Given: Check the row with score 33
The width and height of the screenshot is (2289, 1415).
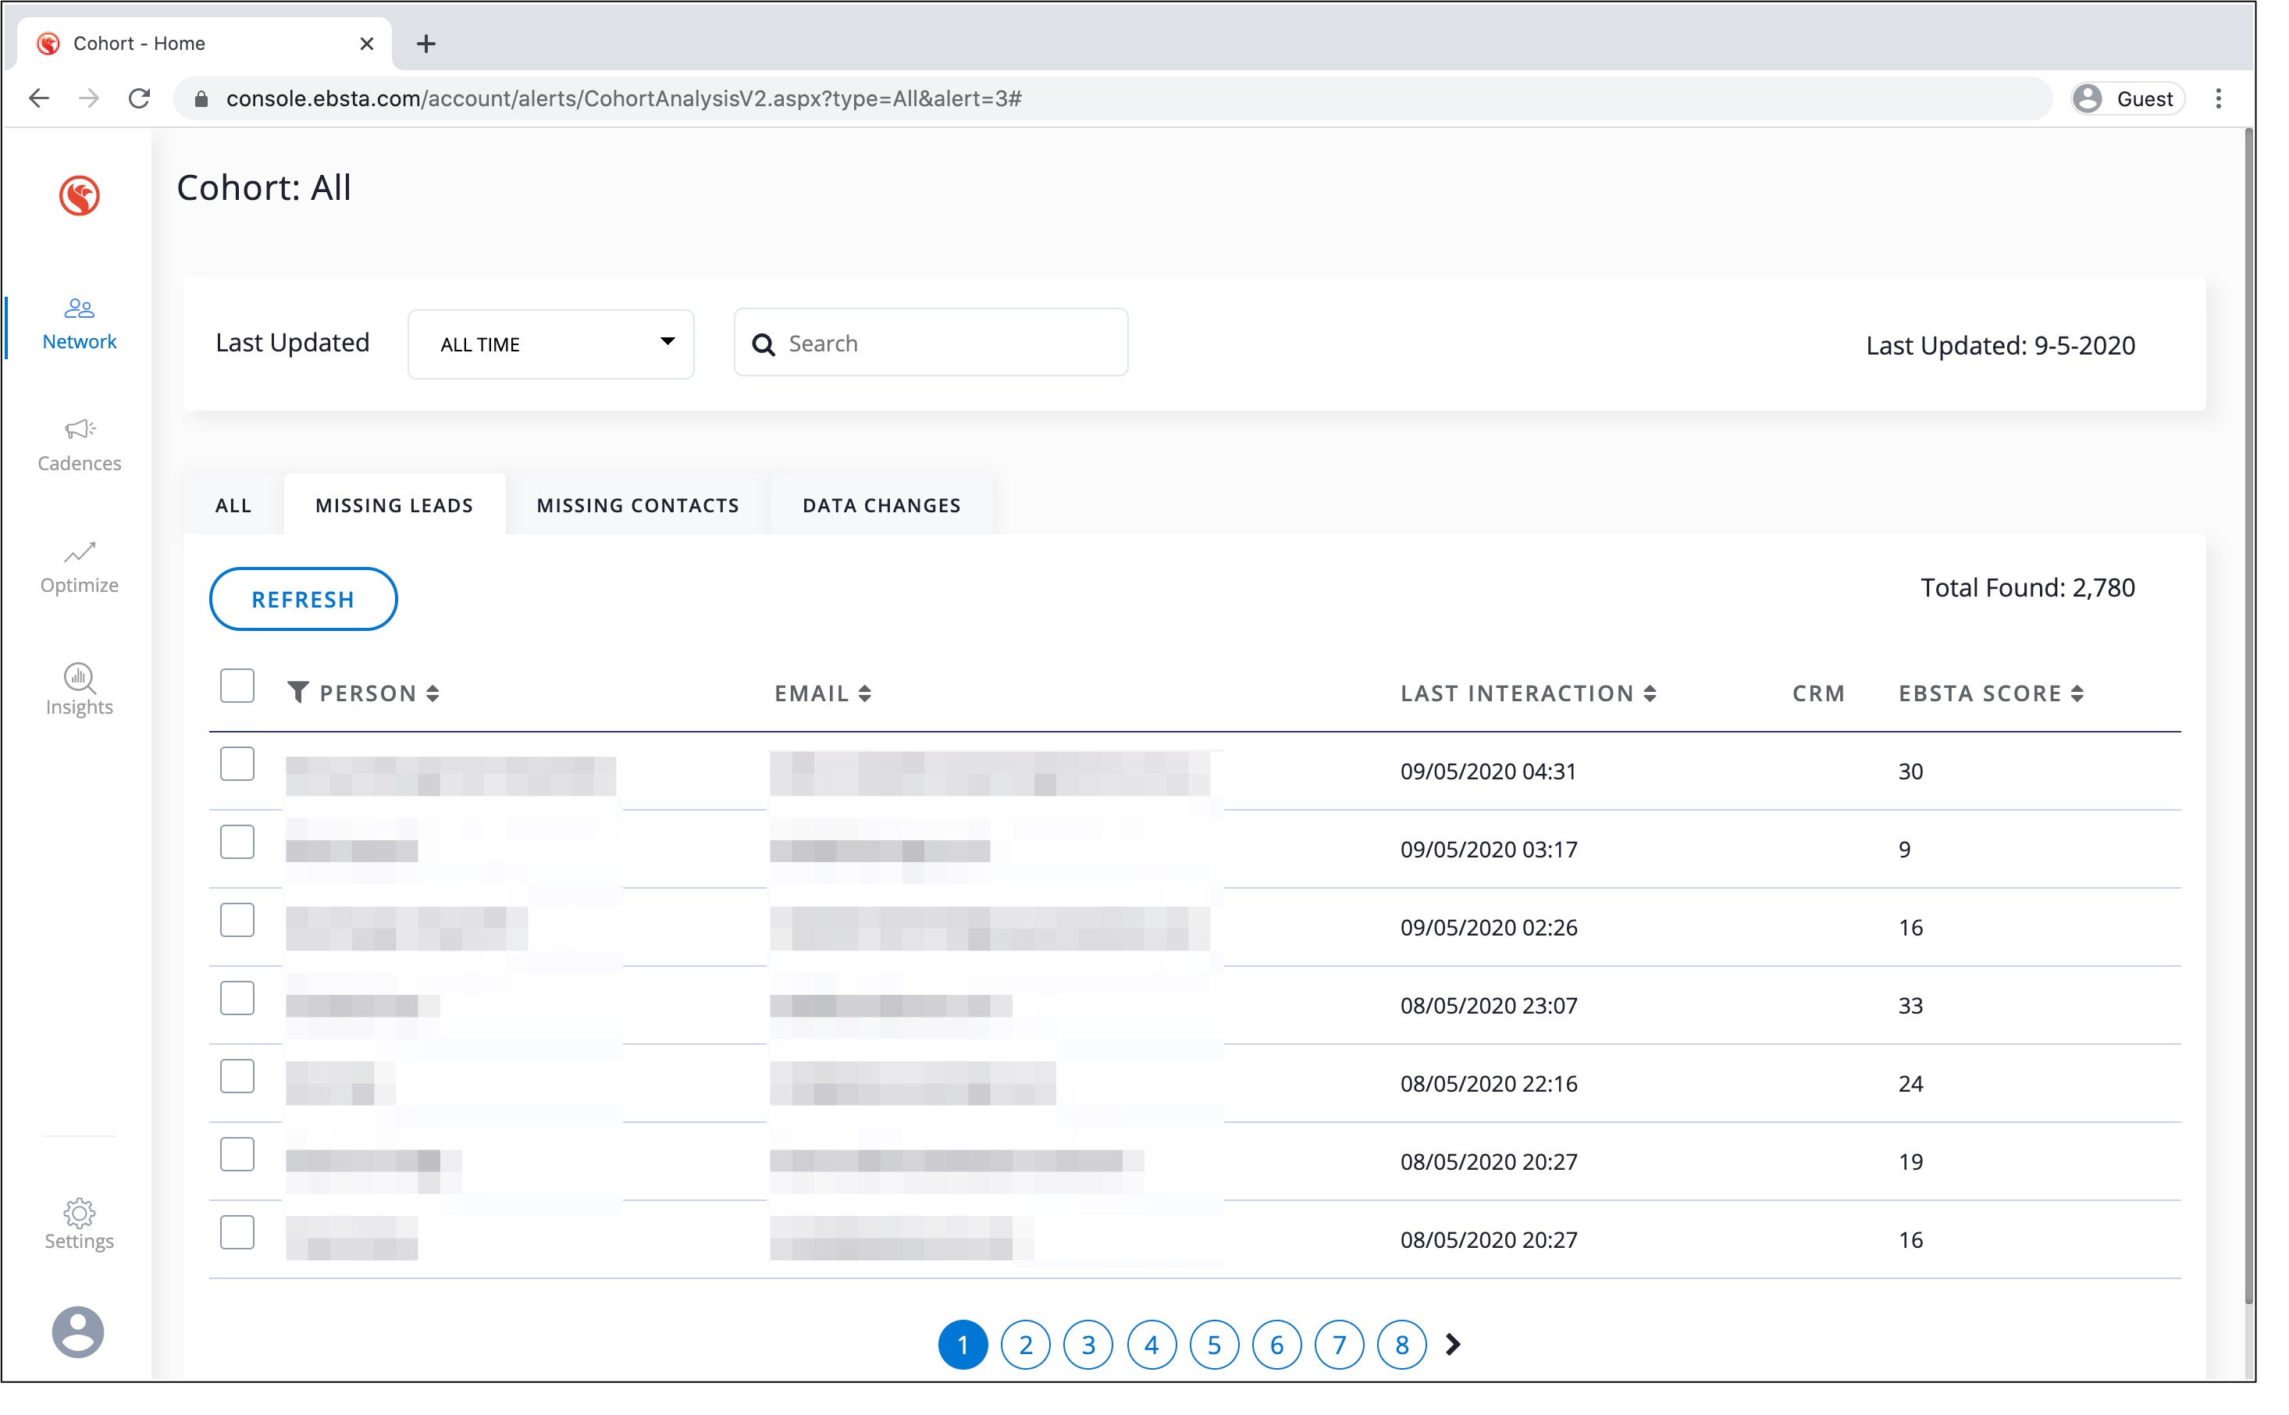Looking at the screenshot, I should (x=237, y=999).
